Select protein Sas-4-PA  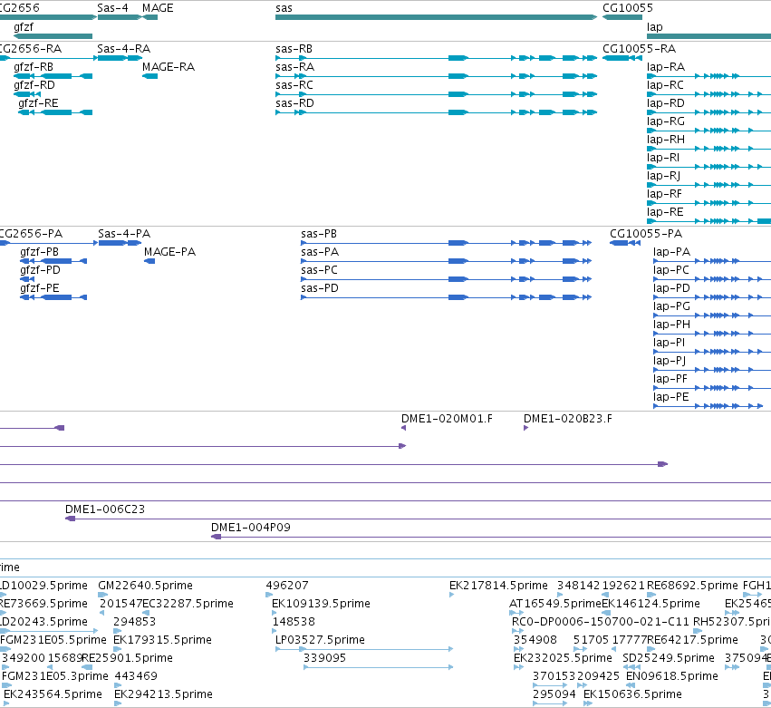120,243
